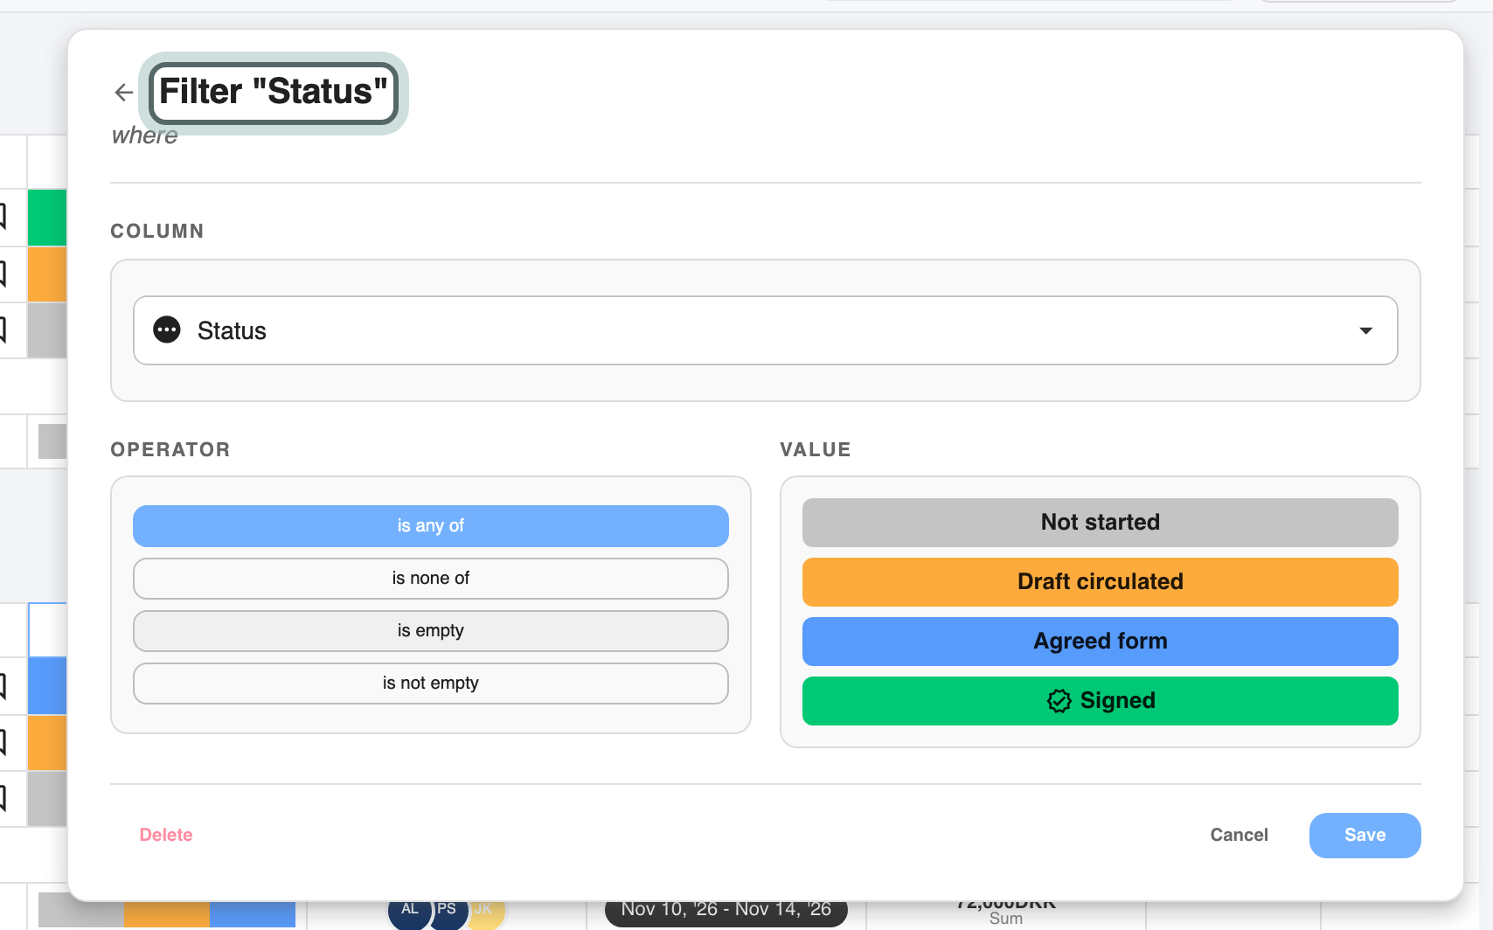The image size is (1493, 930).
Task: Click the 'Sum' label in background table
Action: [x=1005, y=919]
